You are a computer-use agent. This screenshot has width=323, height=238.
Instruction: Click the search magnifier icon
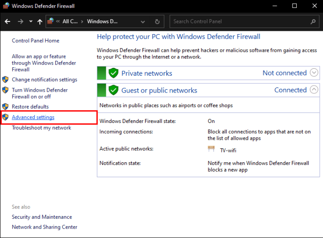(x=313, y=22)
